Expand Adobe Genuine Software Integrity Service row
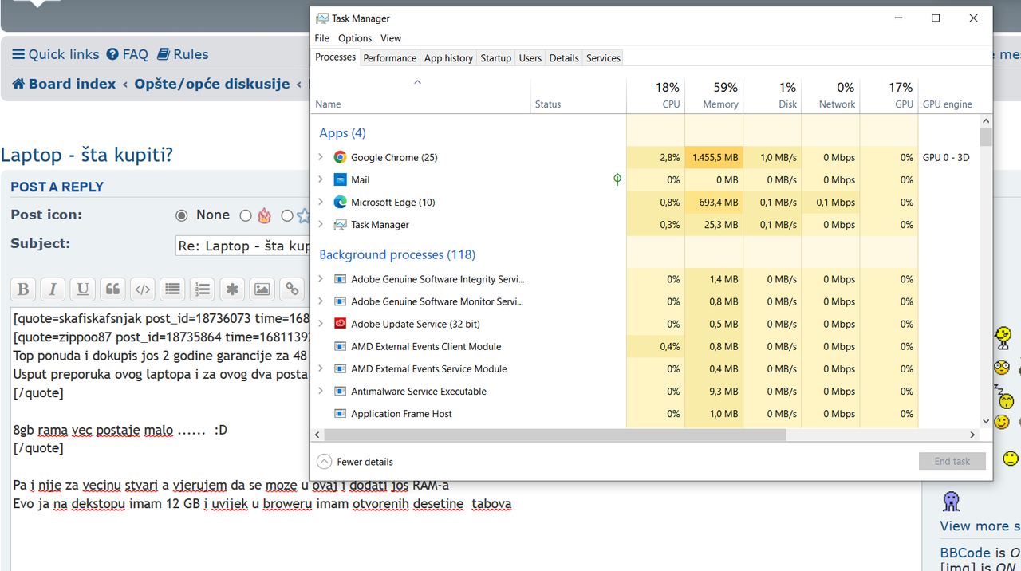 click(x=321, y=279)
